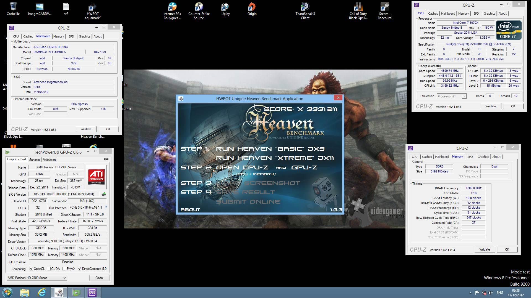Show hidden tray icons arrow
The width and height of the screenshot is (531, 298).
[x=470, y=293]
